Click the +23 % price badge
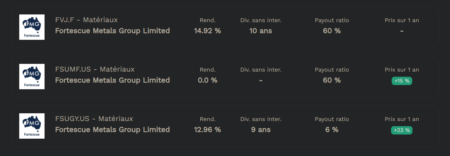450x156 pixels. pos(402,130)
